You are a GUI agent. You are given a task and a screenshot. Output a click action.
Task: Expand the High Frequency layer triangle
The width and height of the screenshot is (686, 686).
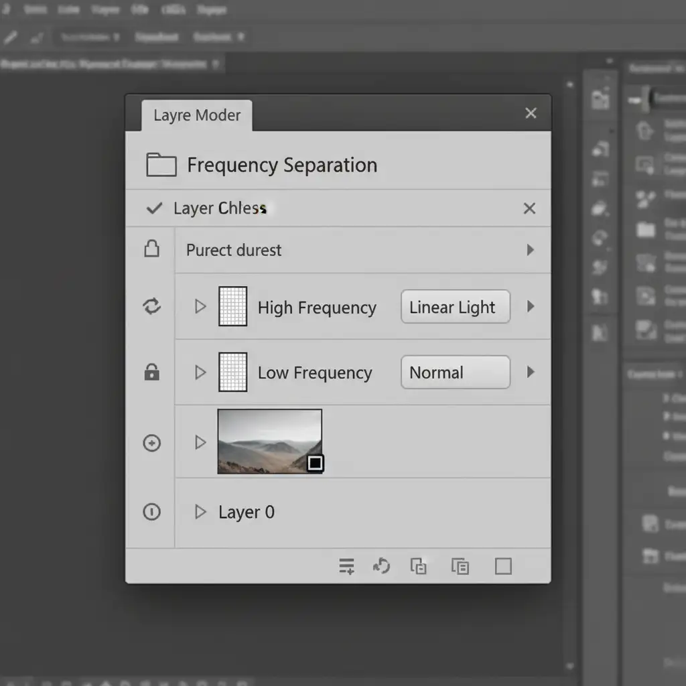[200, 307]
